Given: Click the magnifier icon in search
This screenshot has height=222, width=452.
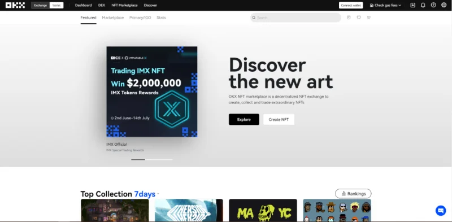Looking at the screenshot, I should pyautogui.click(x=254, y=18).
